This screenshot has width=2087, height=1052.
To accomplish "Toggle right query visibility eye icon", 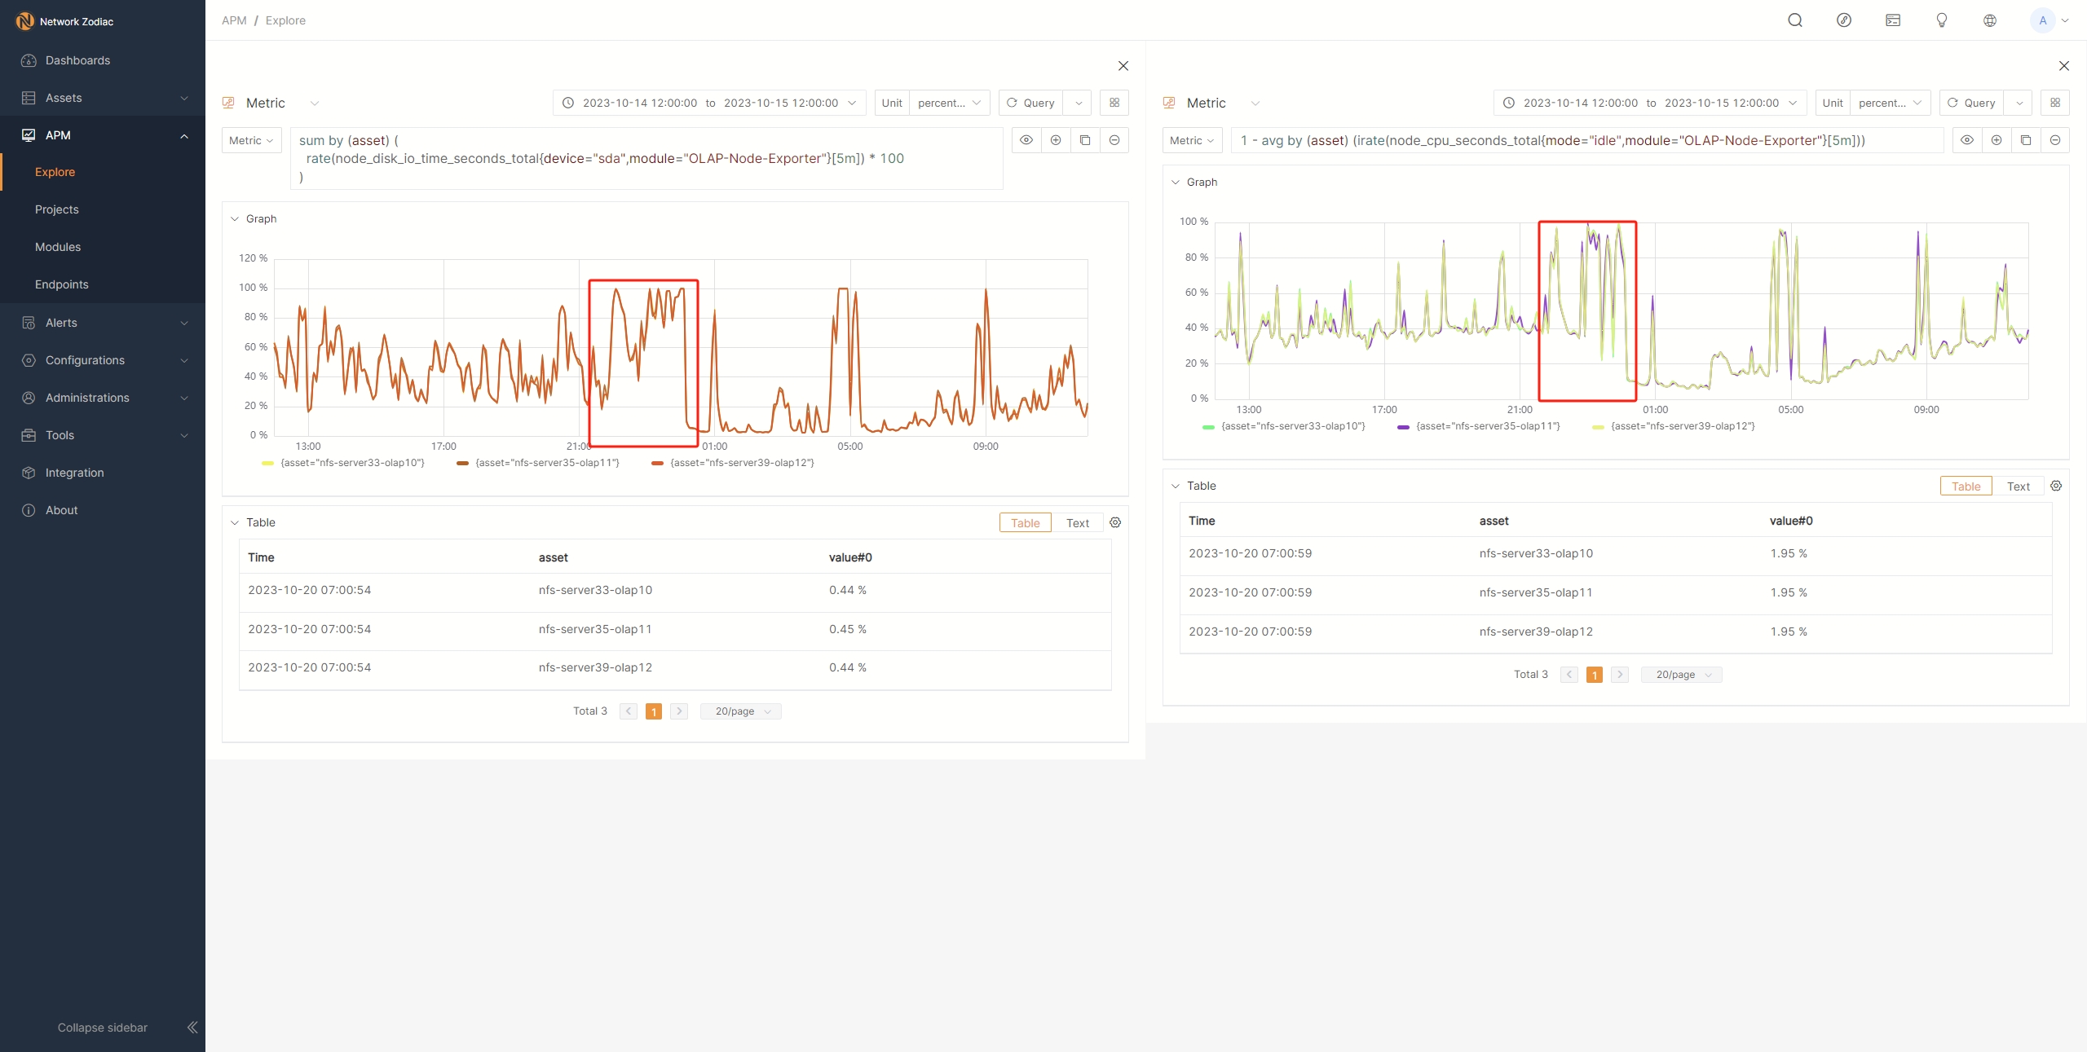I will [1966, 140].
